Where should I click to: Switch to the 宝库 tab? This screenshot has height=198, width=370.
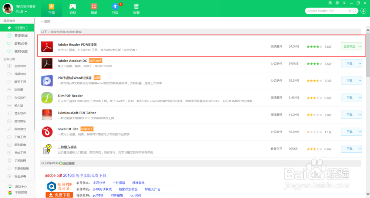point(51,9)
